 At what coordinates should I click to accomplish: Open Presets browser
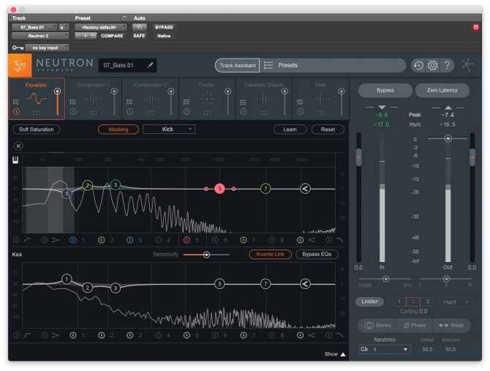333,65
